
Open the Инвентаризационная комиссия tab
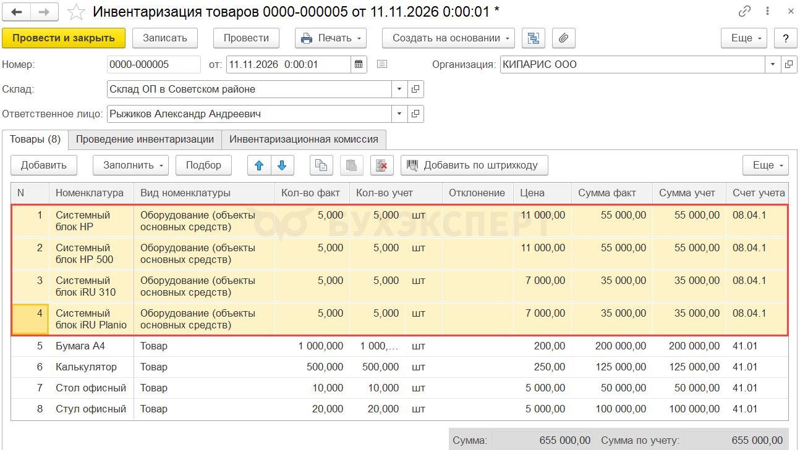pos(304,140)
